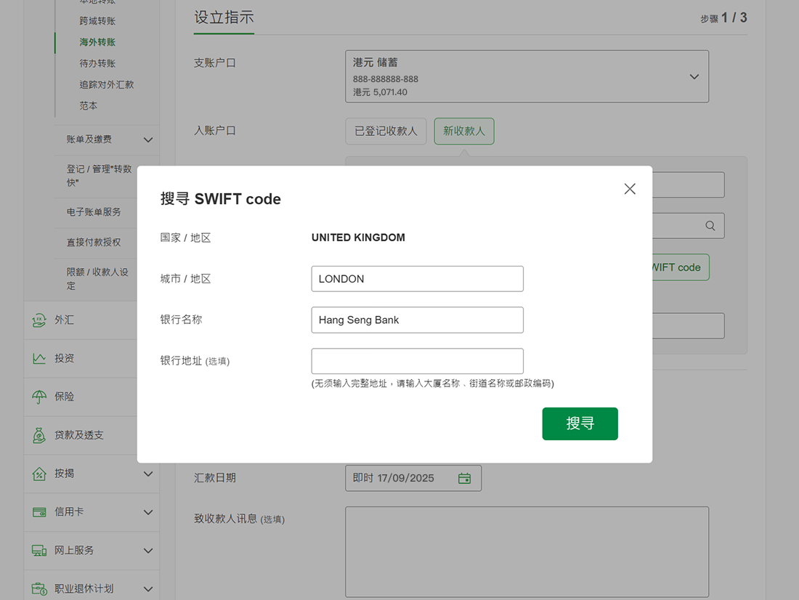This screenshot has width=799, height=600.
Task: Expand the credit card menu chevron
Action: click(148, 512)
